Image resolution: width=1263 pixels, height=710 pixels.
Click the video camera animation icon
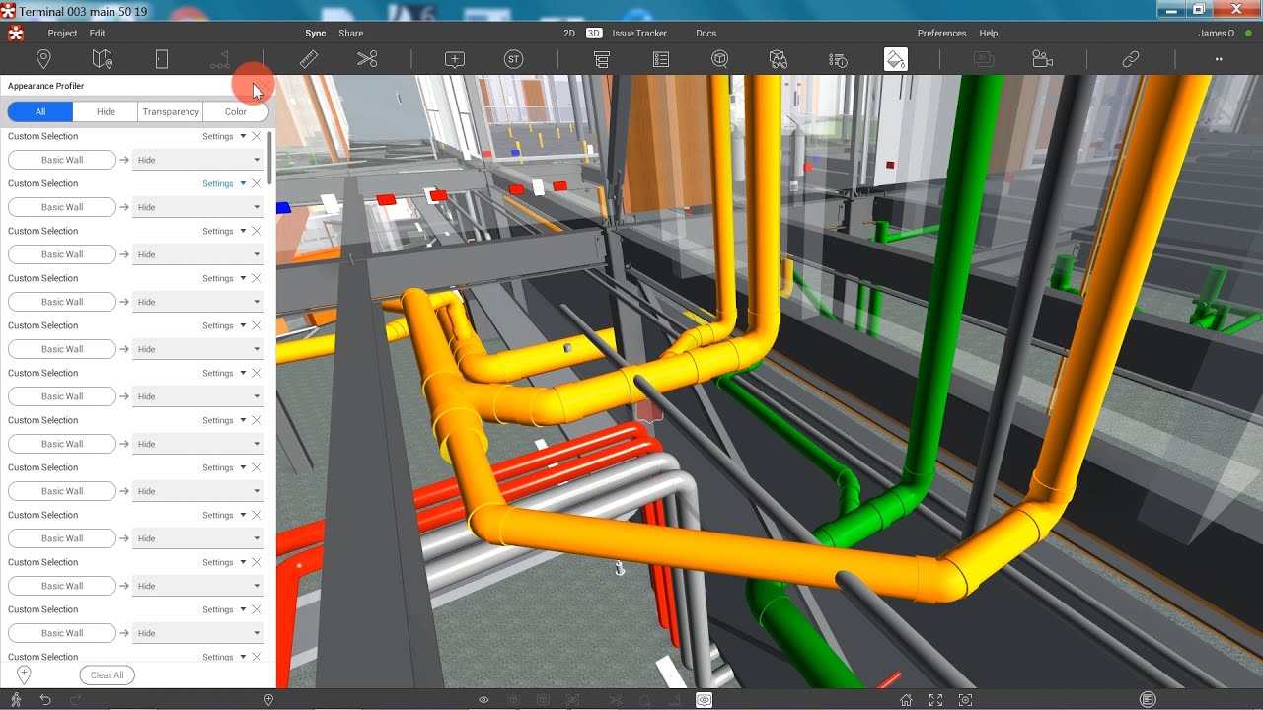point(1043,59)
